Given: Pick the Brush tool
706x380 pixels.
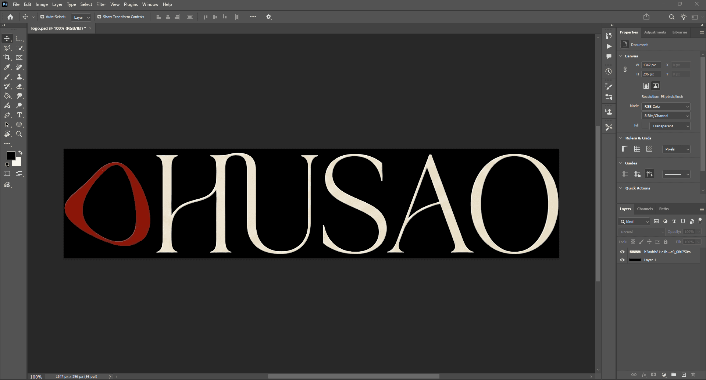Looking at the screenshot, I should point(7,77).
